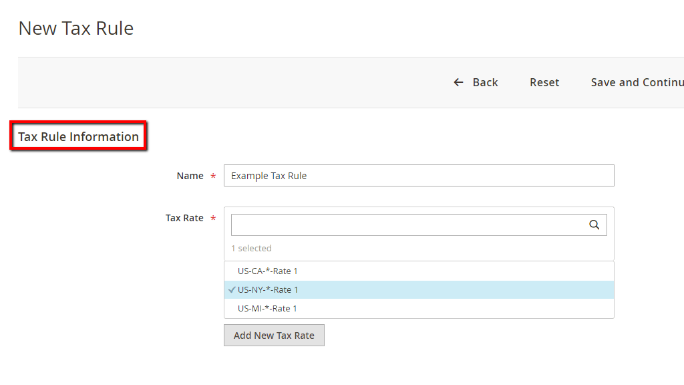
Task: Click the red asterisk next to Name
Action: pos(212,176)
